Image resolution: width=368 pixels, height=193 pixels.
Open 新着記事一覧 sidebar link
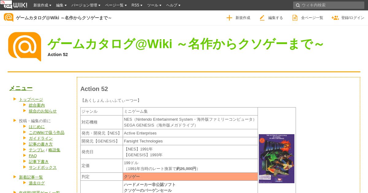tap(31, 177)
